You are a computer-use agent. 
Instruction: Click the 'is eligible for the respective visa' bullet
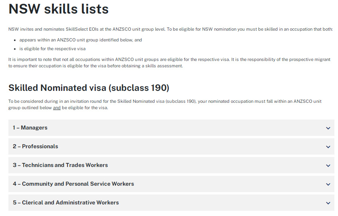[x=52, y=49]
